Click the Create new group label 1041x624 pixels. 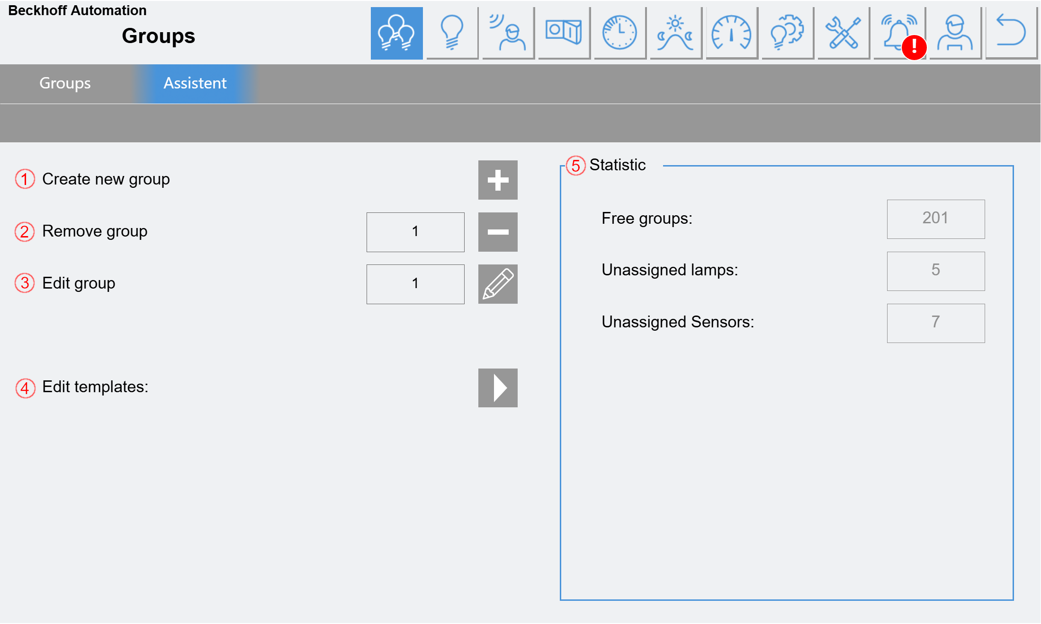106,179
